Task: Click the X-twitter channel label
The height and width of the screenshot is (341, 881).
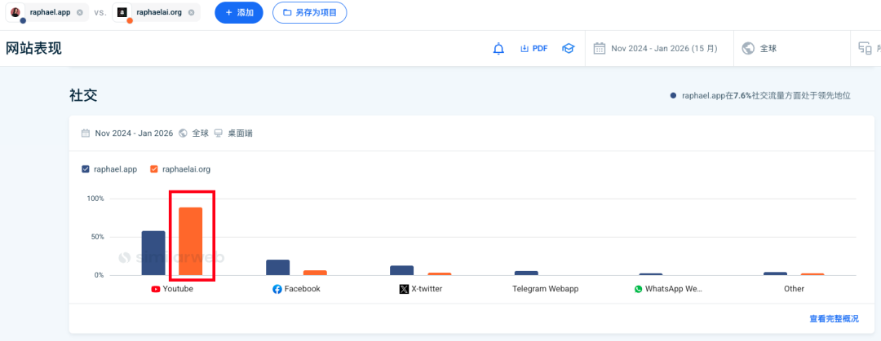Action: coord(427,289)
